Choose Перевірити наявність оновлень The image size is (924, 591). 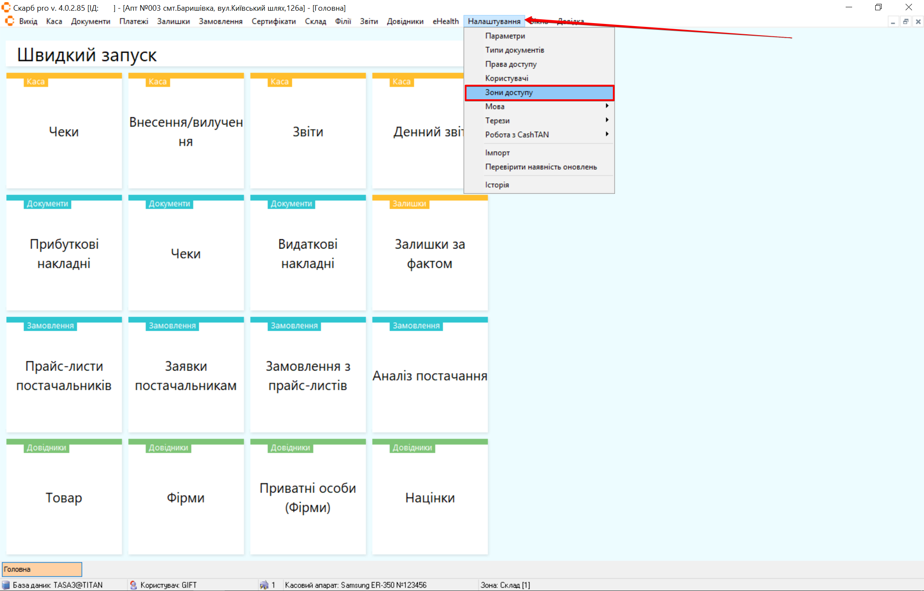[541, 167]
